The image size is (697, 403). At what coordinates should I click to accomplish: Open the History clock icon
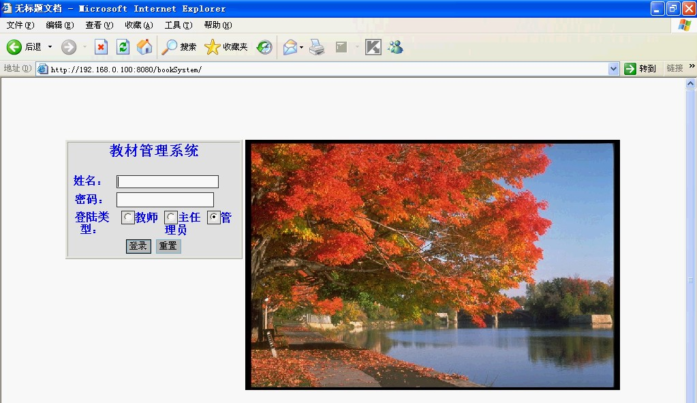264,47
